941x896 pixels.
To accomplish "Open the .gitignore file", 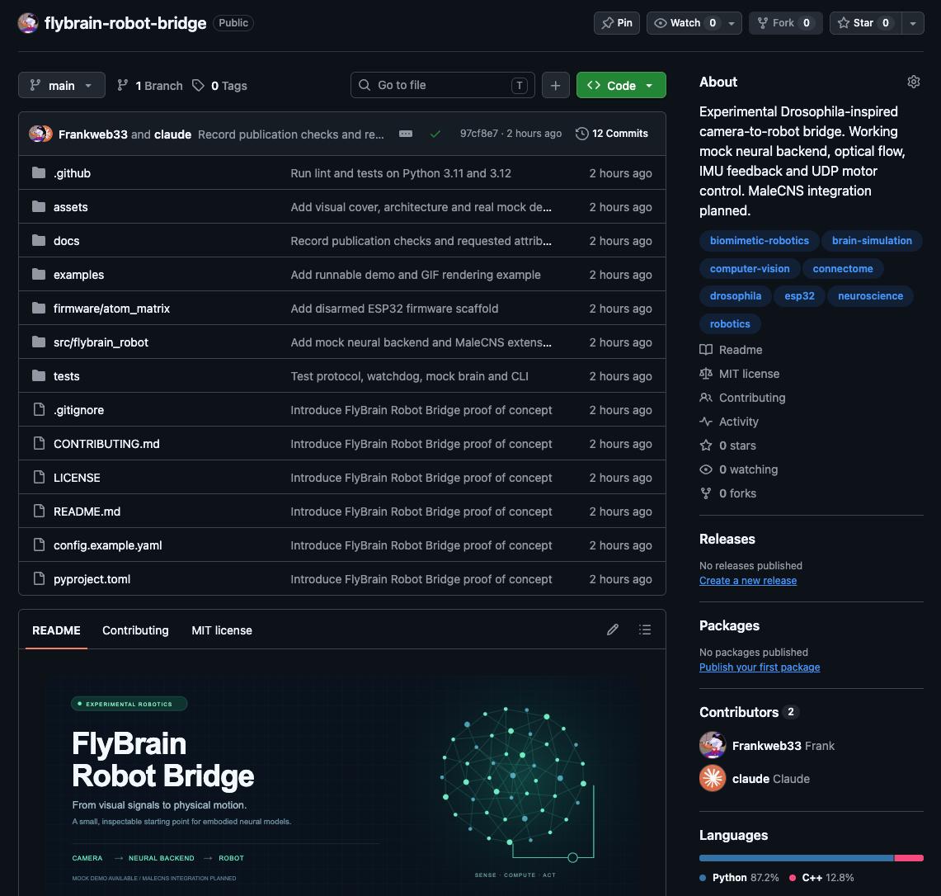I will [78, 409].
